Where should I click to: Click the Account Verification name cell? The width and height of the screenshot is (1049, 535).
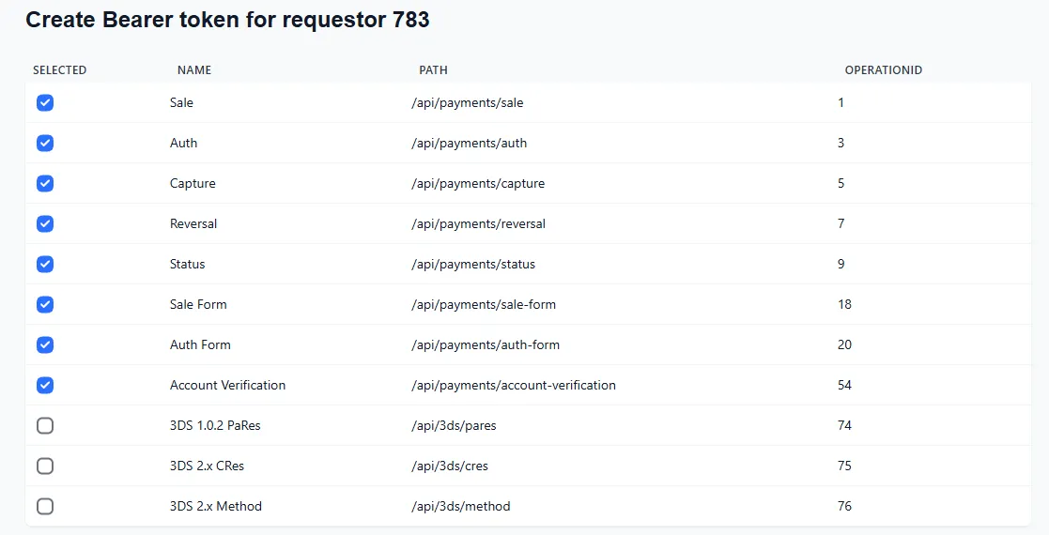[227, 386]
